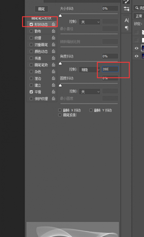144x237 pixels.
Task: Enable the 颜色动态 checkbox
Action: [x=31, y=51]
